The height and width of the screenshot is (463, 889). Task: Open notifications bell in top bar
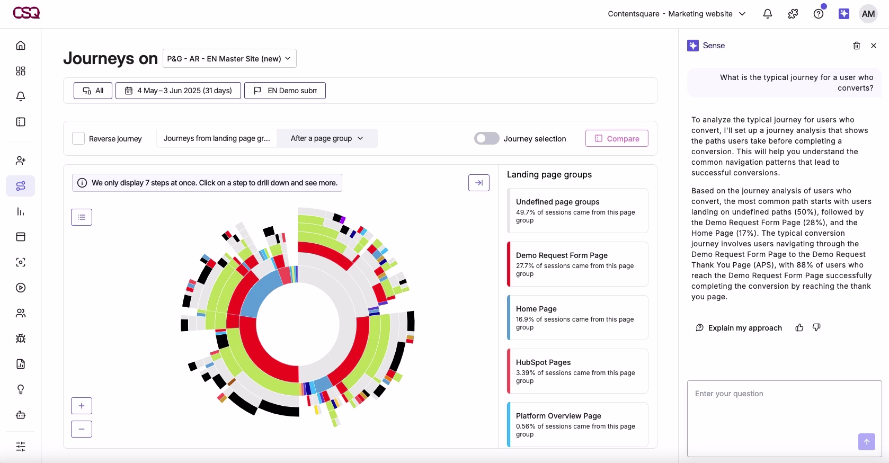[x=768, y=14]
